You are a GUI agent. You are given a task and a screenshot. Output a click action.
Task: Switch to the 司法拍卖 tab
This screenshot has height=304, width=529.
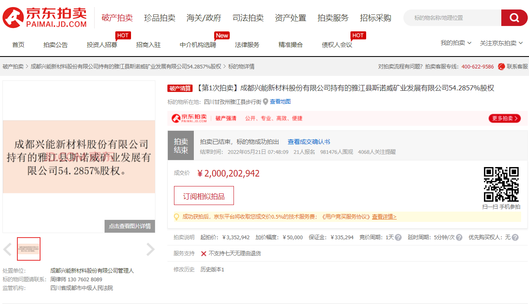pos(248,17)
